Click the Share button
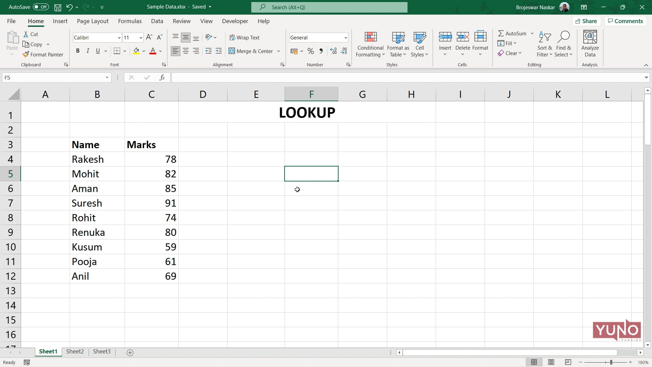 586,21
